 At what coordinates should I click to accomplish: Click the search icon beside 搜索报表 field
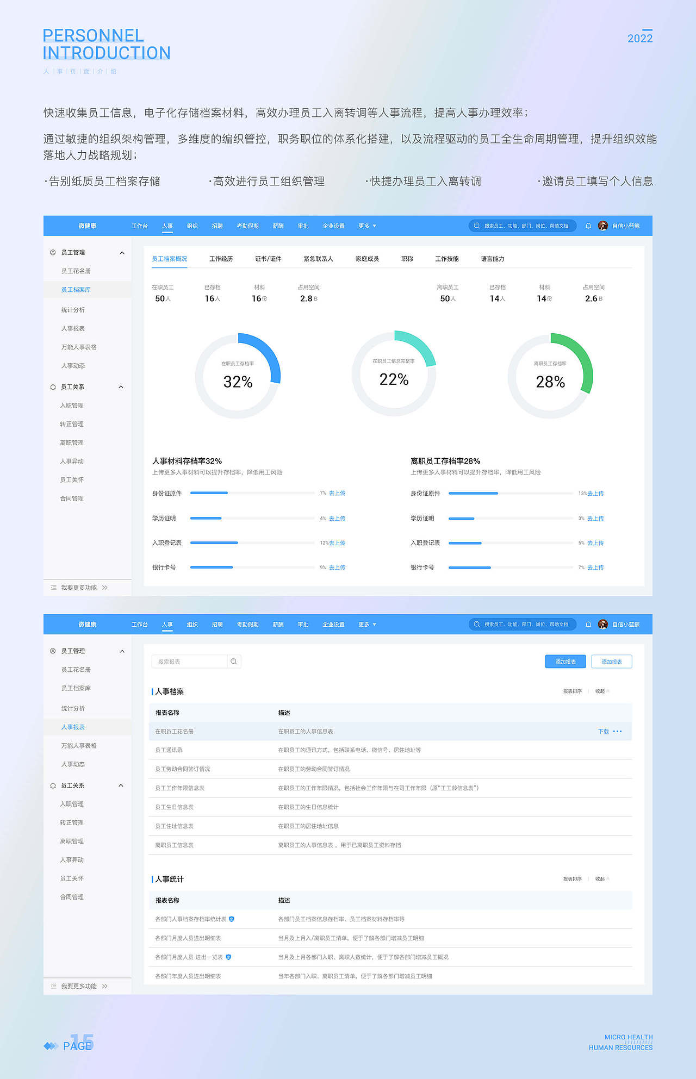[x=234, y=662]
